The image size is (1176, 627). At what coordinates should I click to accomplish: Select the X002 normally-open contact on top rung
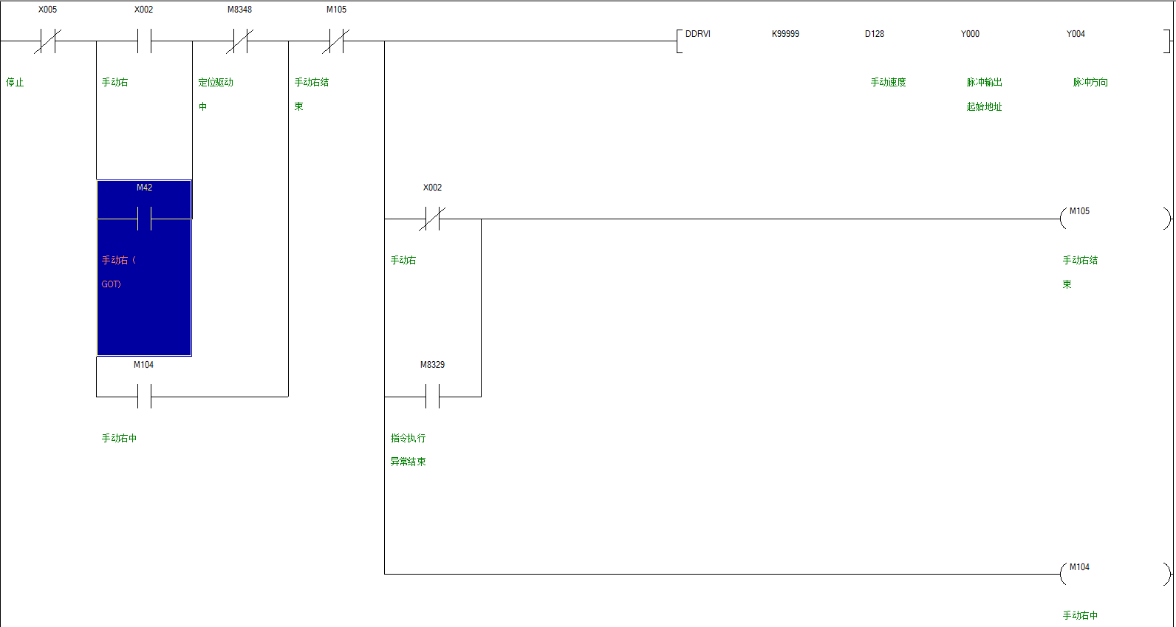tap(144, 41)
